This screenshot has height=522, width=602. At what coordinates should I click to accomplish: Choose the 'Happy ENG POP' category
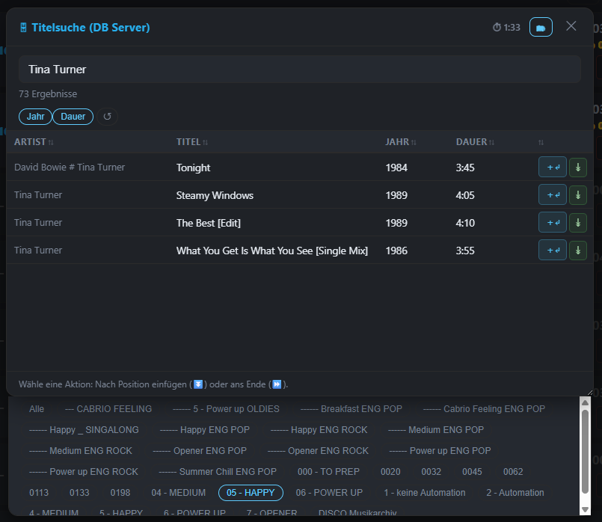pyautogui.click(x=205, y=430)
